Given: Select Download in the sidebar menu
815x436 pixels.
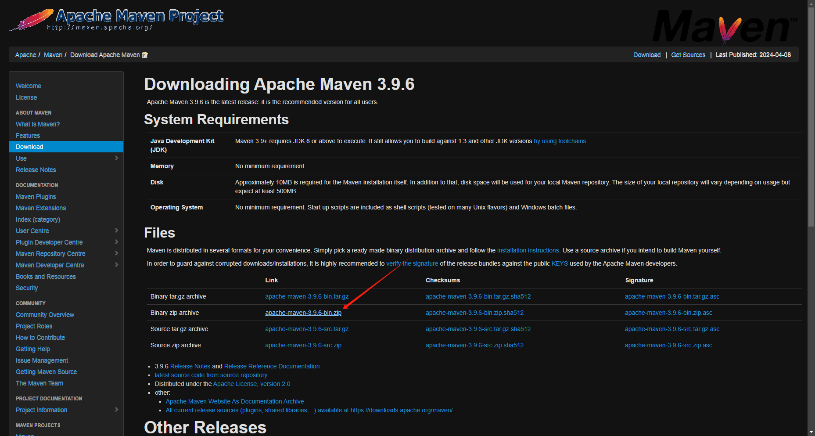Looking at the screenshot, I should coord(29,147).
